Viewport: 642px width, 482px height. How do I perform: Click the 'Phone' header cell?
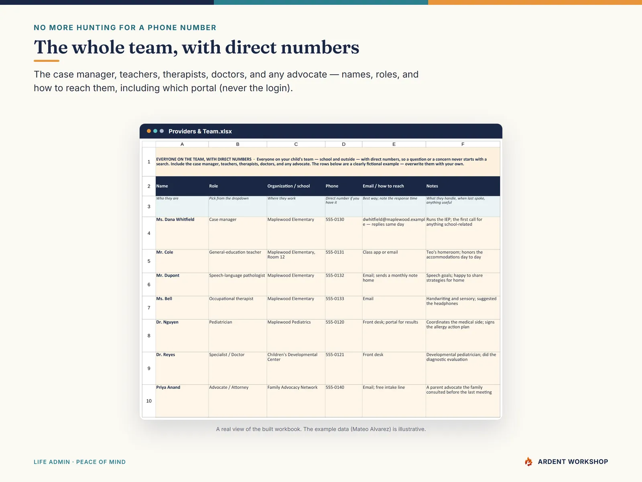pos(343,186)
